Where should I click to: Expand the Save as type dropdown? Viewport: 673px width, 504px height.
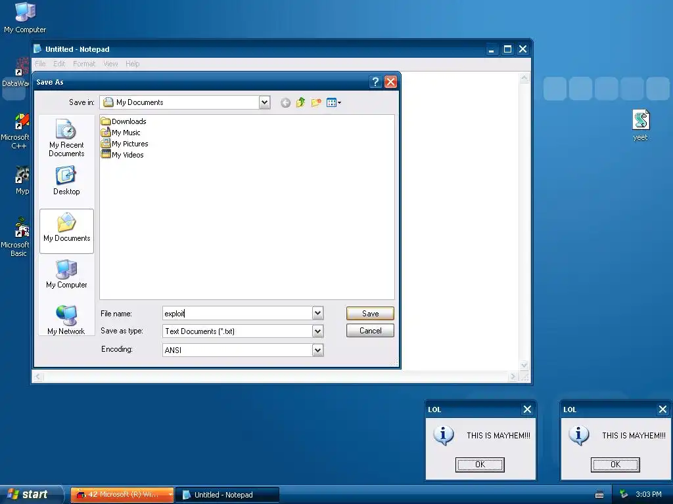pyautogui.click(x=317, y=331)
